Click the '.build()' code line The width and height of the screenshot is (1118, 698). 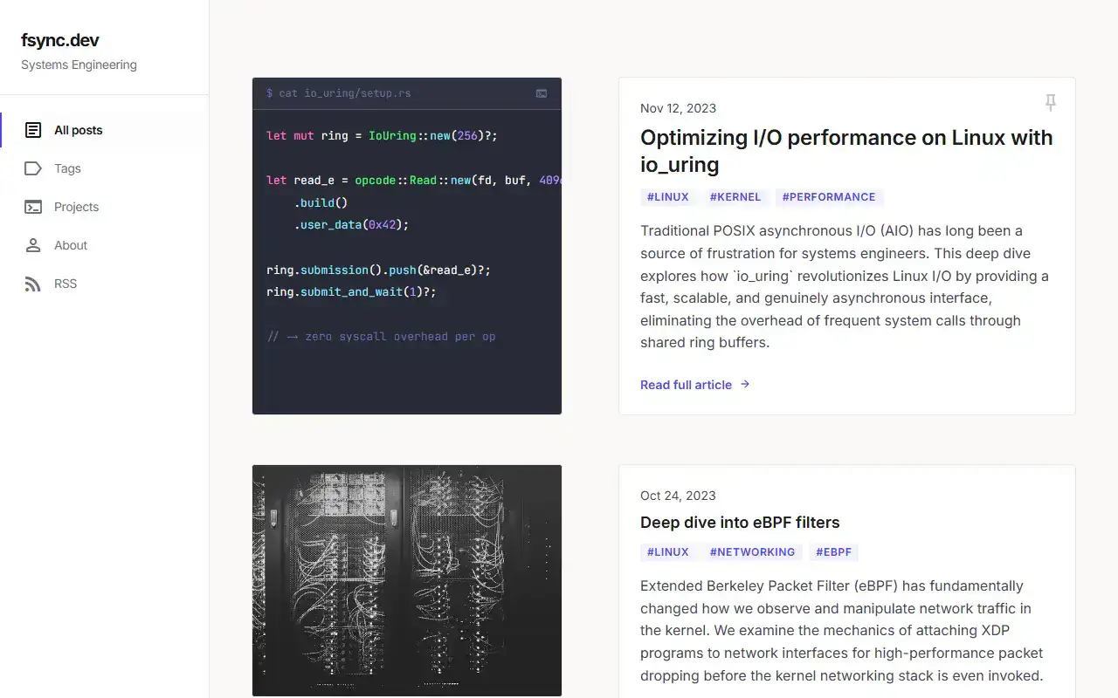(321, 202)
